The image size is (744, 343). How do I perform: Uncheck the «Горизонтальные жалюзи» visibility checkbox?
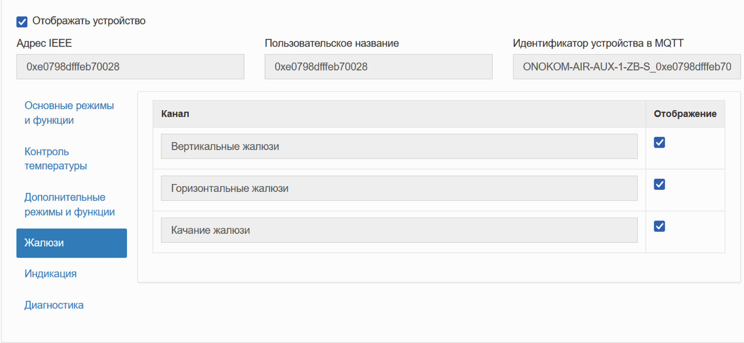[x=659, y=184]
